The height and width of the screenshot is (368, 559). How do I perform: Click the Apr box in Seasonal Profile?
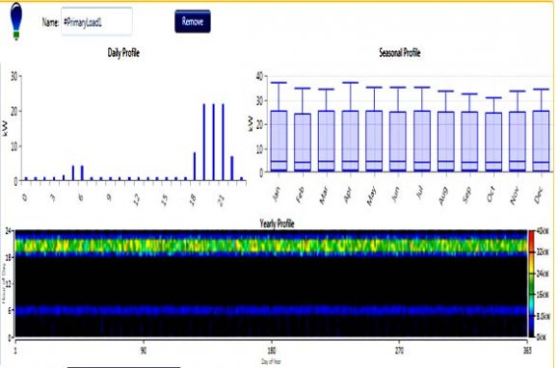[350, 141]
